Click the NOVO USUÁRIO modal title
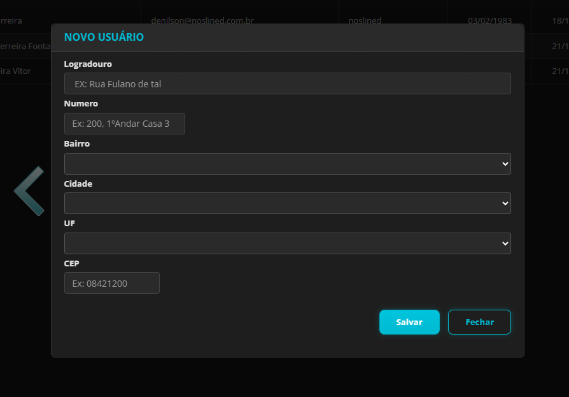 [x=104, y=38]
